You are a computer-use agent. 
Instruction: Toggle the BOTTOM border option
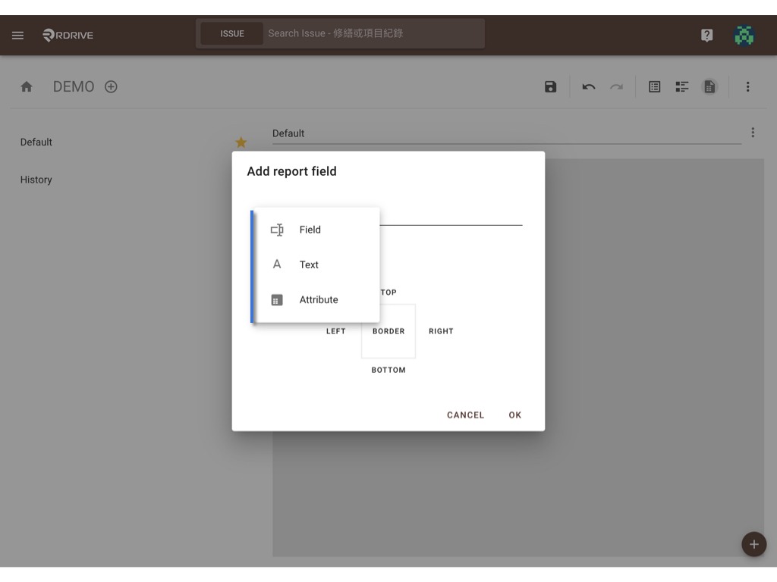[388, 370]
